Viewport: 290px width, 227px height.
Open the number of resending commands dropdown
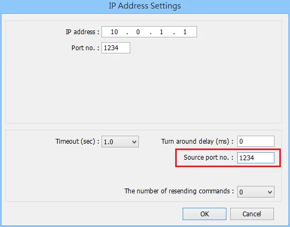[256, 192]
